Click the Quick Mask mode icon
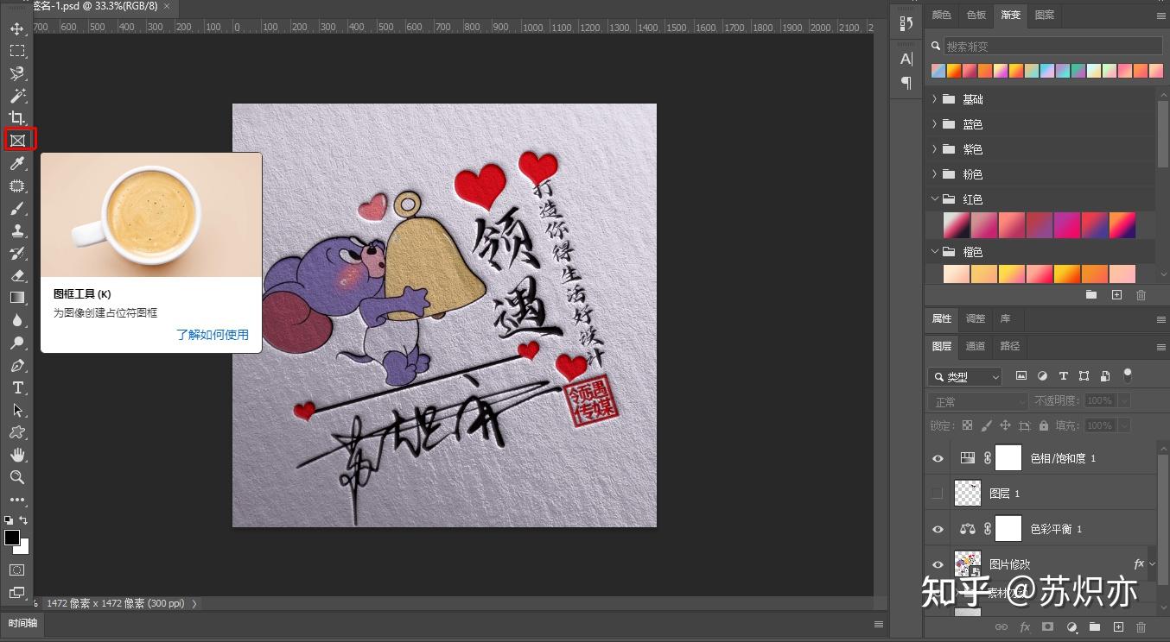The image size is (1170, 642). point(17,570)
